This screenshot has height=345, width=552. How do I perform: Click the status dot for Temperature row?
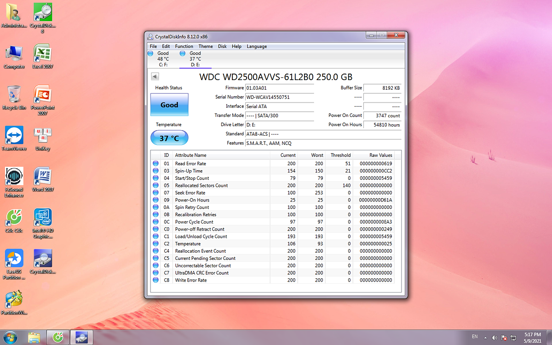pyautogui.click(x=155, y=244)
